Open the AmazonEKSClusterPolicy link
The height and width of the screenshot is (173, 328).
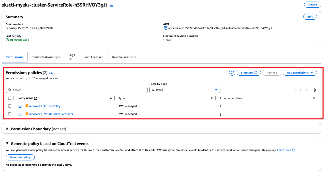pyautogui.click(x=45, y=106)
